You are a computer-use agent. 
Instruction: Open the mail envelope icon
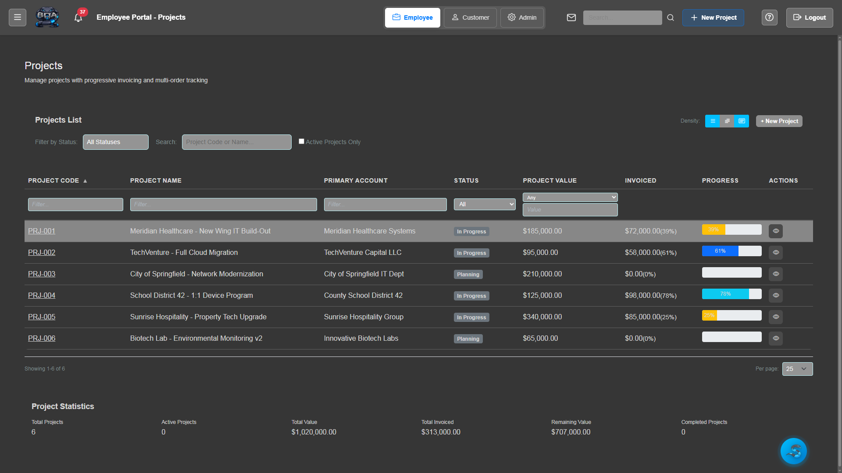click(x=571, y=18)
